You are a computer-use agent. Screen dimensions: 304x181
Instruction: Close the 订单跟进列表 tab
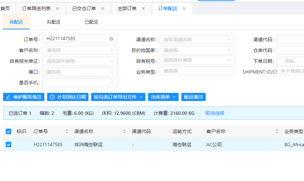pos(57,8)
